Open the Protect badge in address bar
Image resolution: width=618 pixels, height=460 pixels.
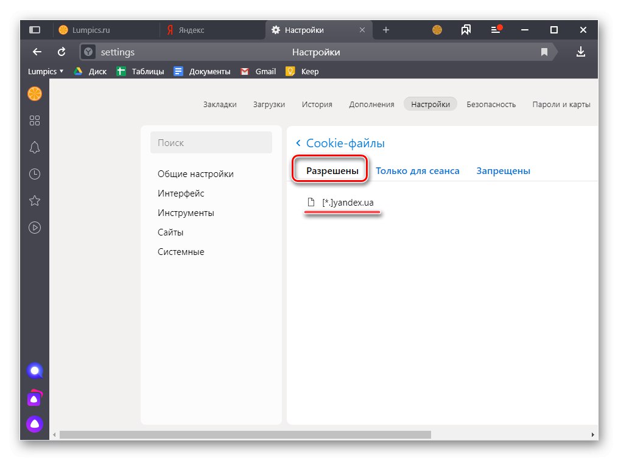coord(88,52)
